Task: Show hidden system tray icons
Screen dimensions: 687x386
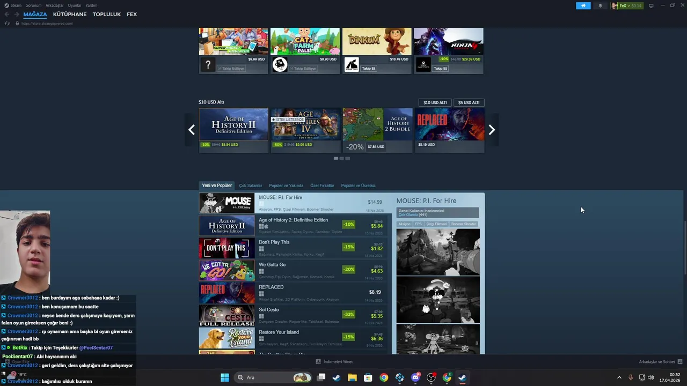Action: pos(619,377)
